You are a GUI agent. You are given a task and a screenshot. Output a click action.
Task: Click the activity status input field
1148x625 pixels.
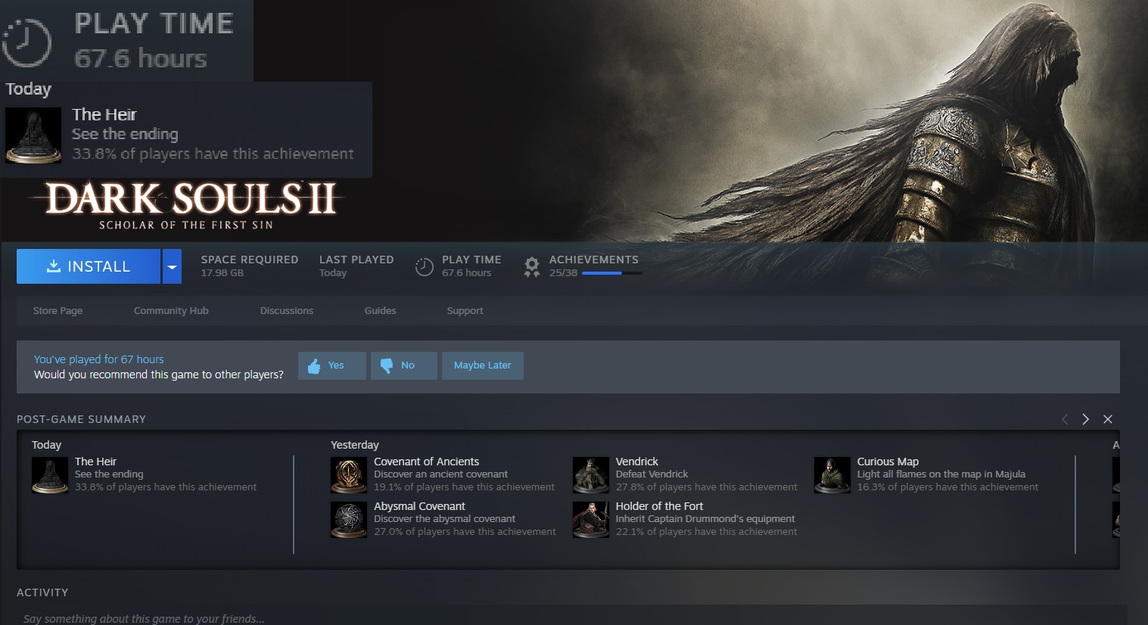click(571, 616)
